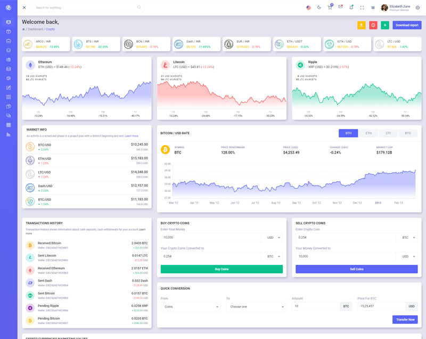426x339 pixels.
Task: Open the settings gear icon
Action: (417, 7)
